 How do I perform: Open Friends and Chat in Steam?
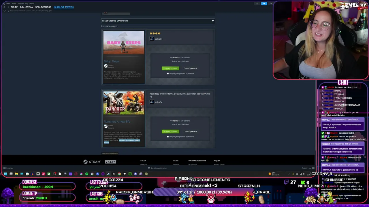coord(308,168)
